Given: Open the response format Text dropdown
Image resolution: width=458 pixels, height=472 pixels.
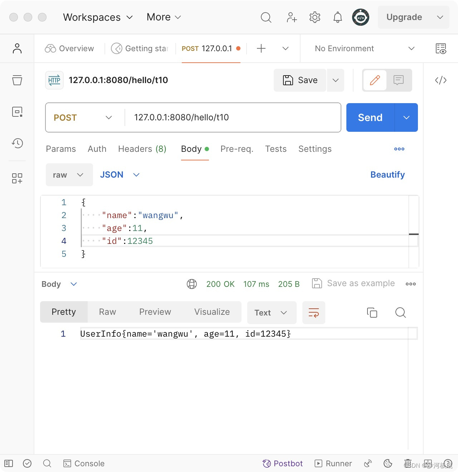Looking at the screenshot, I should tap(271, 313).
